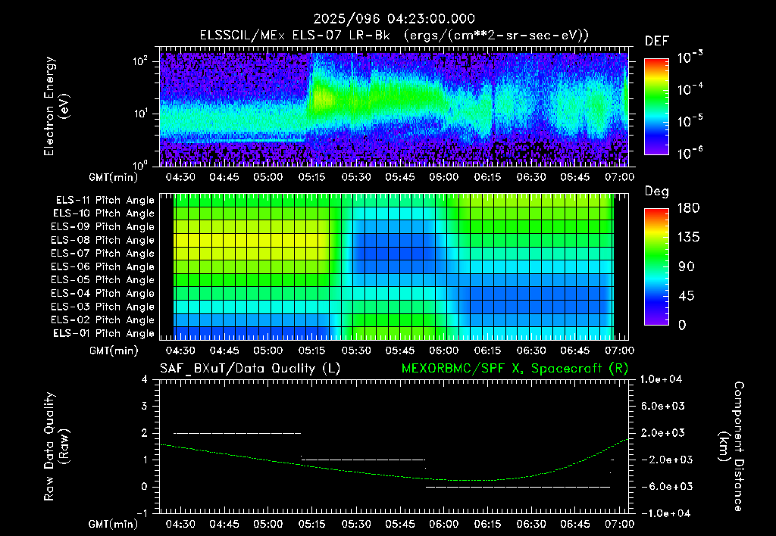Click 05:30 tick under the pitch angle panel
Screen dimensions: 776x536
(x=356, y=351)
